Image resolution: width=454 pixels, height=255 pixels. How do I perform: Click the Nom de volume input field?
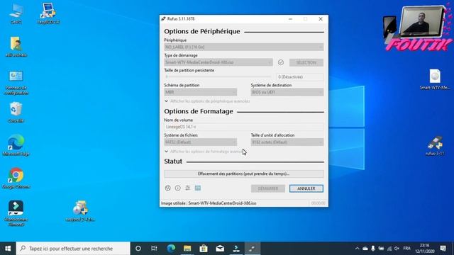click(x=244, y=127)
